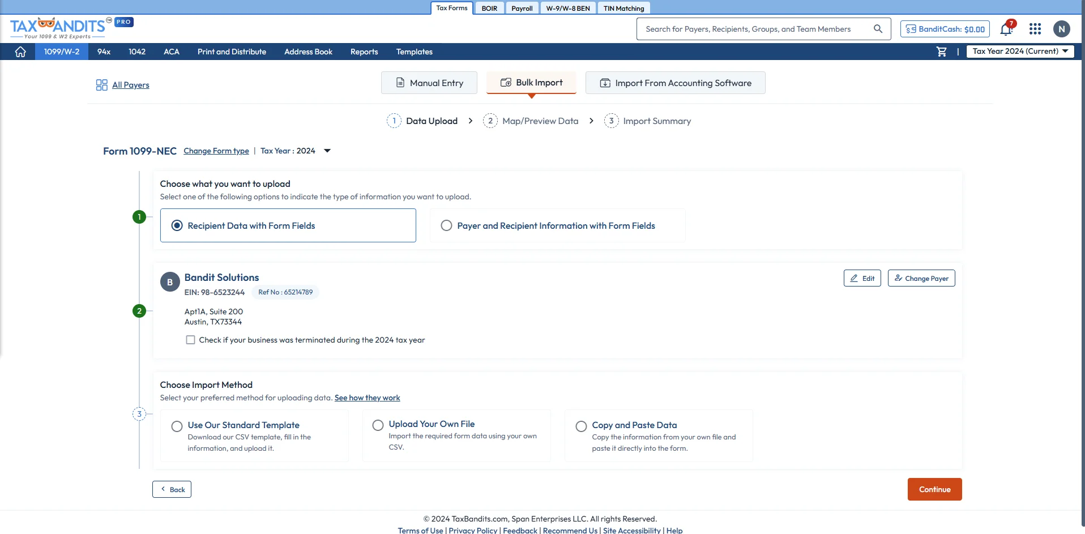Check the business terminated in 2024 box

[x=190, y=340]
